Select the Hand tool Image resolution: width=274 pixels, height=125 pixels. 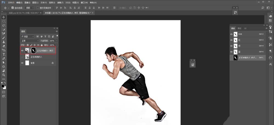click(x=4, y=71)
